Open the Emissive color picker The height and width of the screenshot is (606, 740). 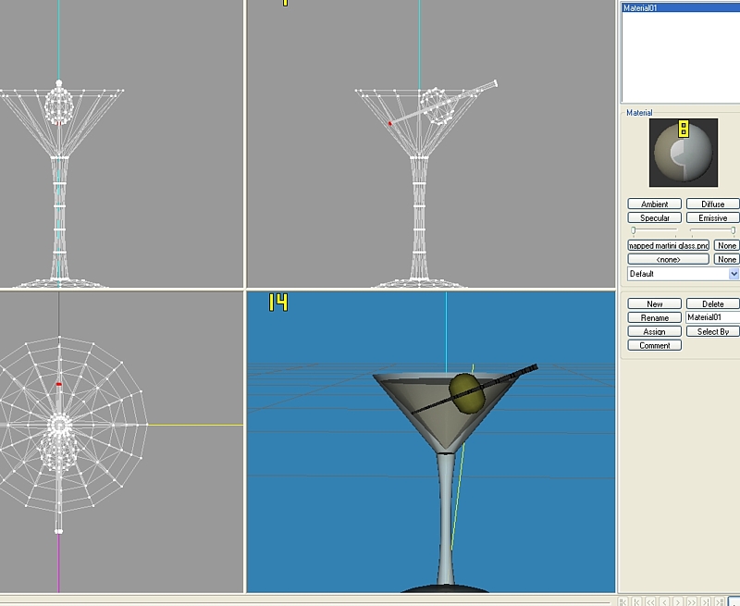tap(712, 217)
